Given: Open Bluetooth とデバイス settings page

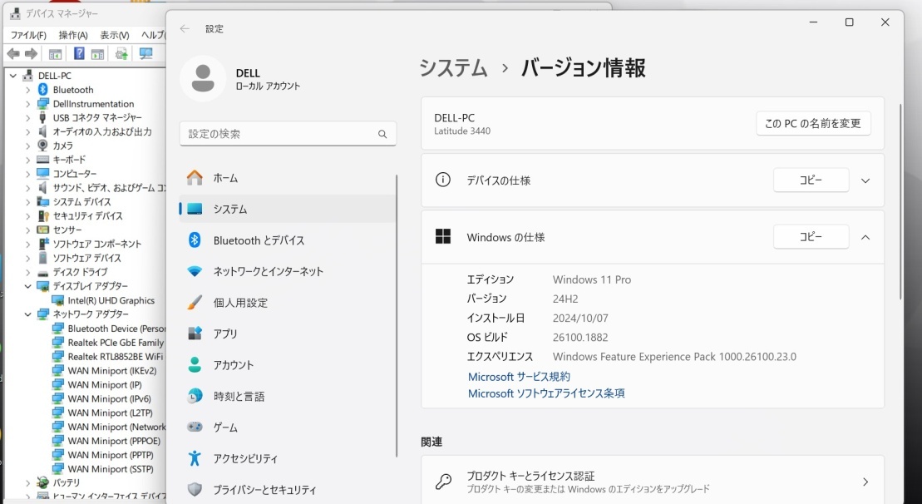Looking at the screenshot, I should pos(288,240).
